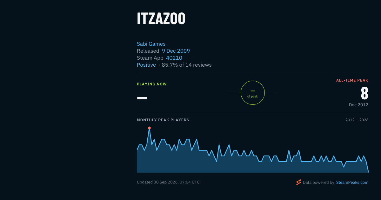Open the SteamPeaks.com link

[352, 183]
